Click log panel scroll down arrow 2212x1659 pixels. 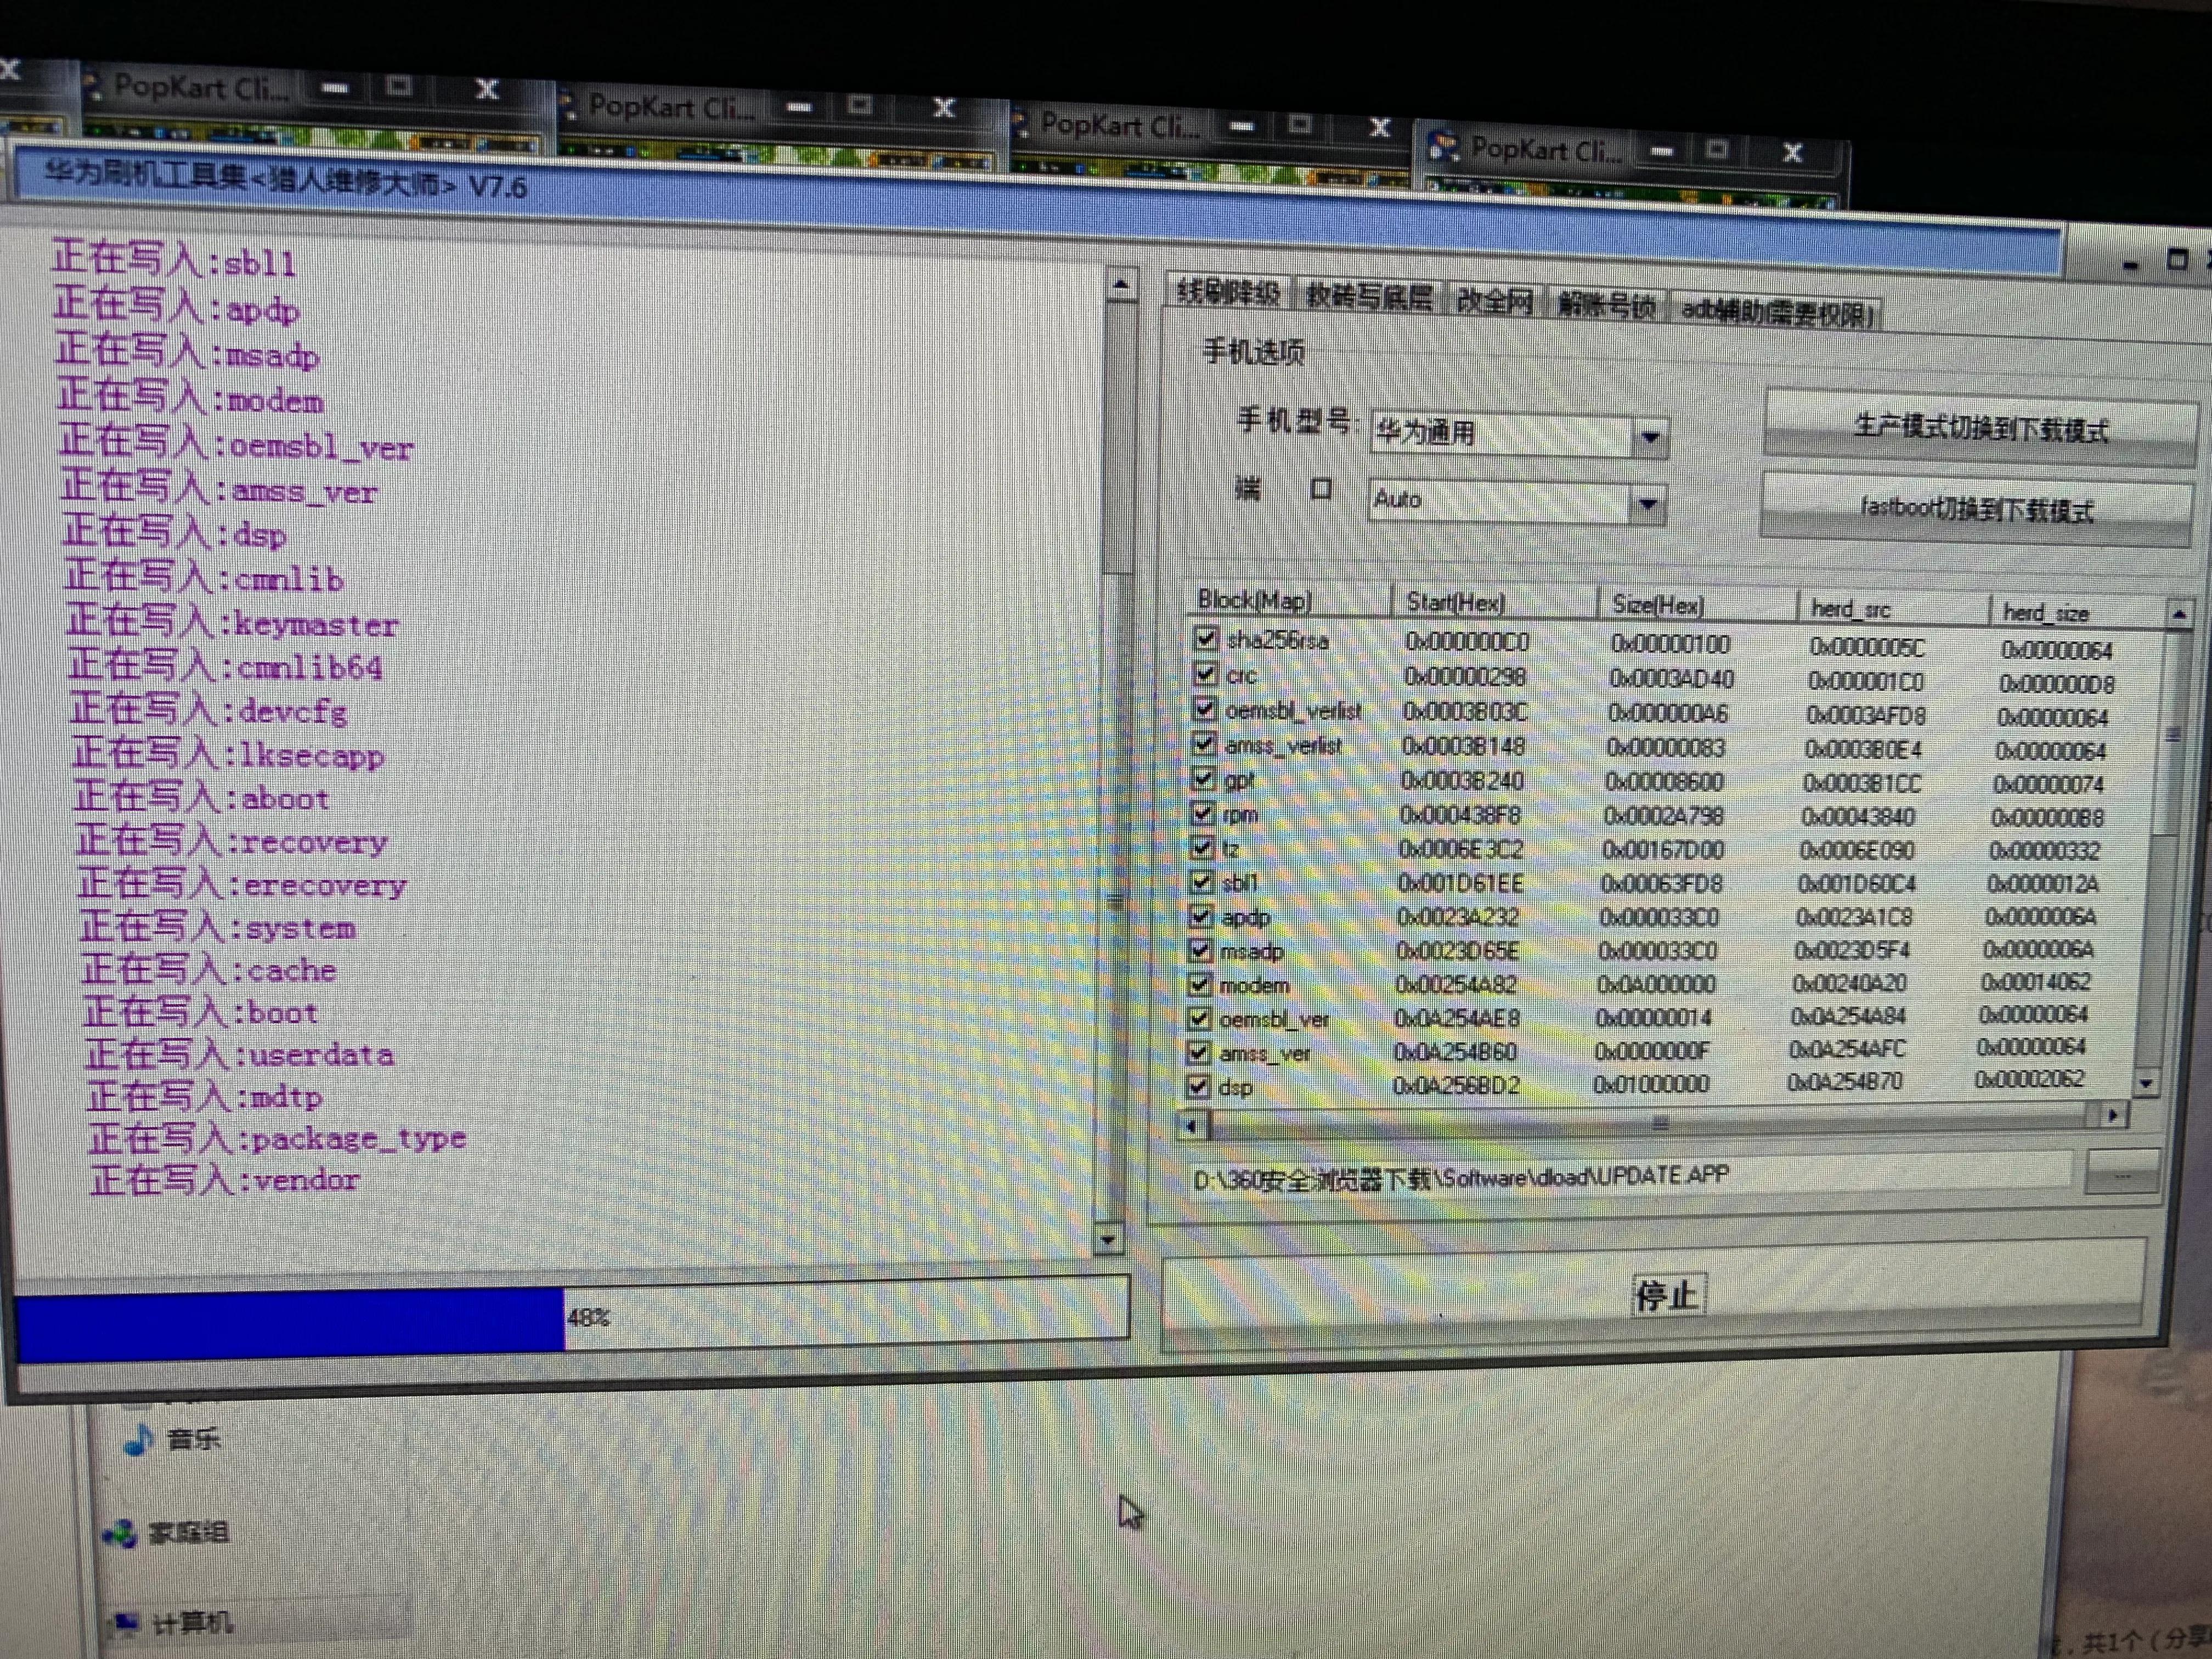point(1107,1240)
